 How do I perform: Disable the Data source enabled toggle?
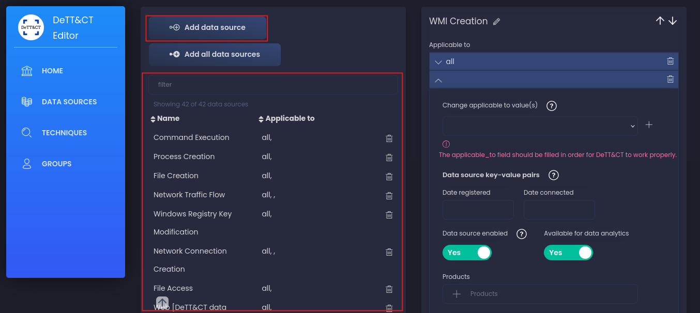467,253
